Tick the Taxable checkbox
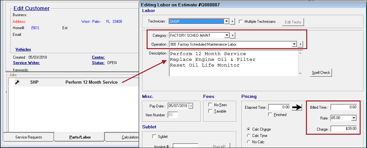 coord(210,111)
